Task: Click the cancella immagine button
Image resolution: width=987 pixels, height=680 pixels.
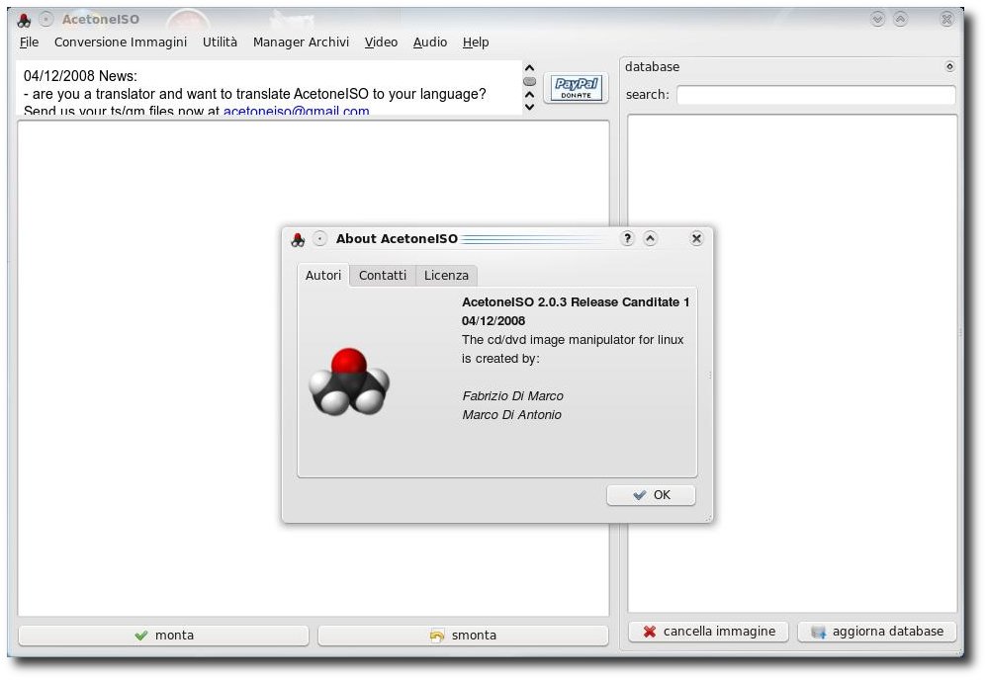Action: tap(708, 632)
